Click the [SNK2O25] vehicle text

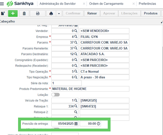point(89,101)
